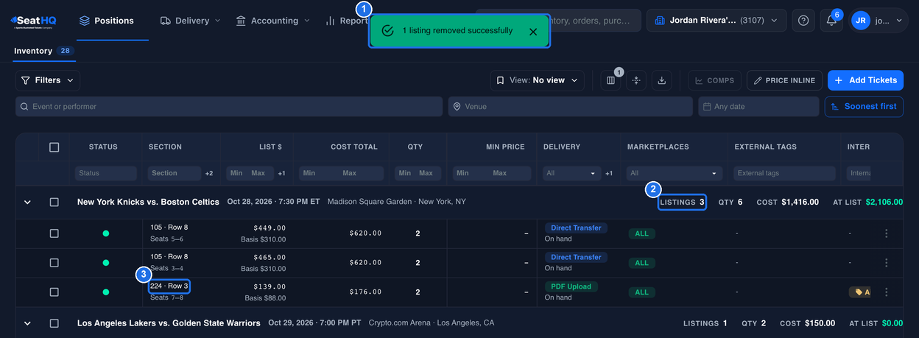
Task: Click the LISTINGS 3 summary for Knicks
Action: click(683, 202)
